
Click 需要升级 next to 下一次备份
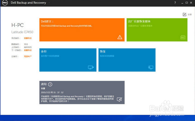coord(28,50)
